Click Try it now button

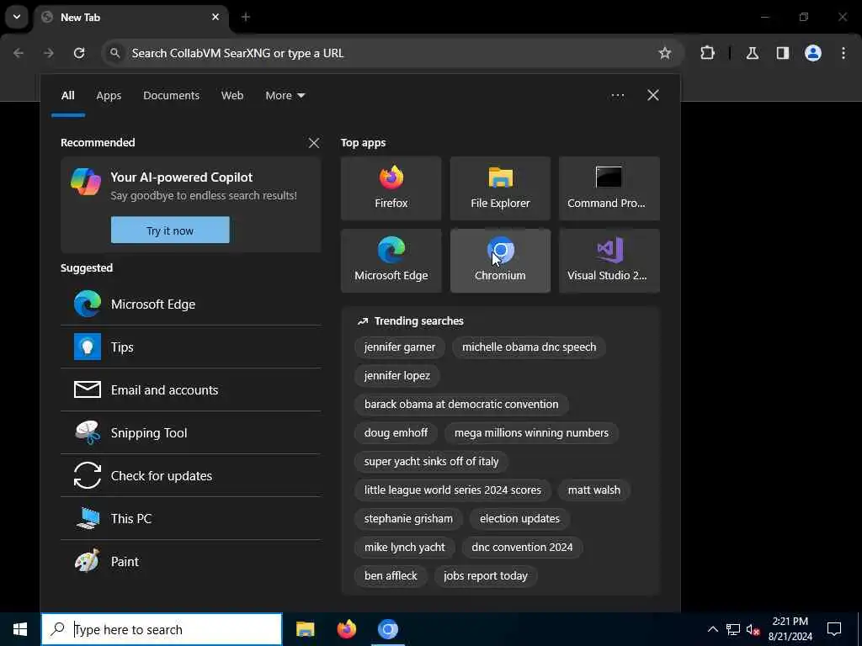170,230
